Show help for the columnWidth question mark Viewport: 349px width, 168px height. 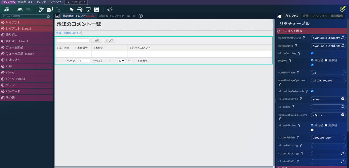pos(298,137)
